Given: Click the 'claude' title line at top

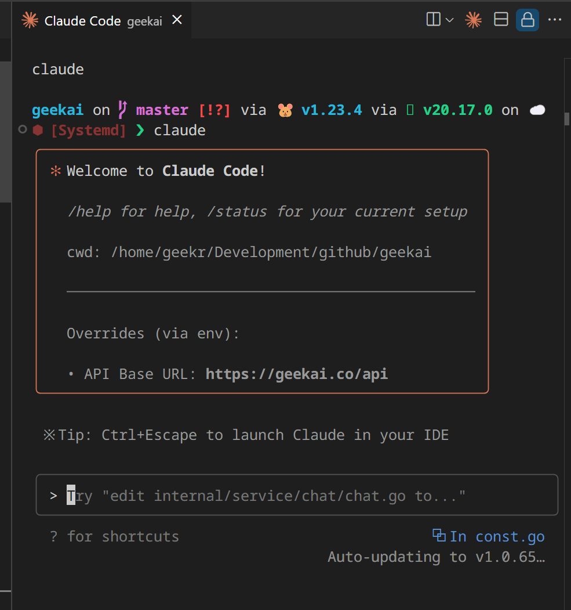Looking at the screenshot, I should 58,69.
